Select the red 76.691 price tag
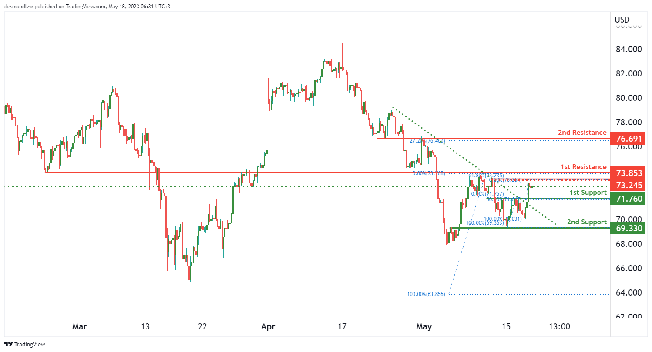 (628, 139)
